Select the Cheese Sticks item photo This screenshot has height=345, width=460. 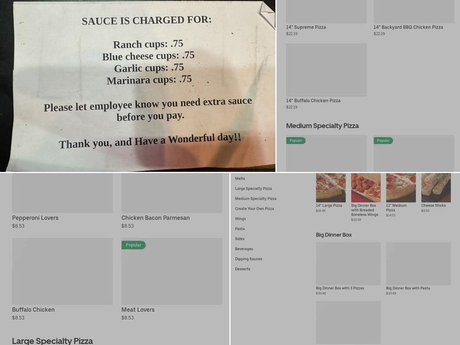pyautogui.click(x=436, y=188)
